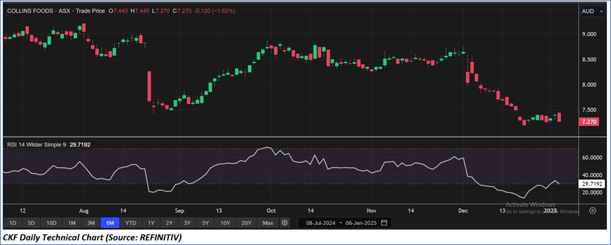Click the 60.0000 RSI axis label
Image resolution: width=611 pixels, height=245 pixels.
(592, 157)
